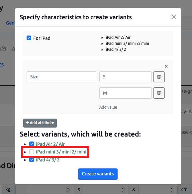Image resolution: width=192 pixels, height=194 pixels.
Task: Uncheck the For iPad checkbox
Action: point(29,38)
